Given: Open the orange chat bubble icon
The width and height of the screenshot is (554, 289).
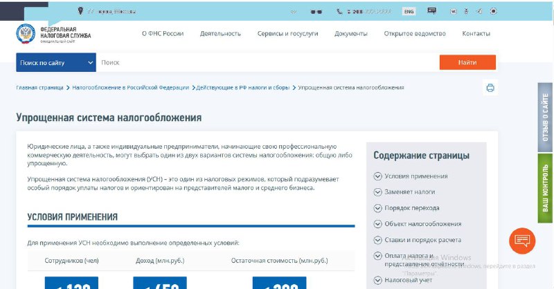Looking at the screenshot, I should pyautogui.click(x=521, y=241).
